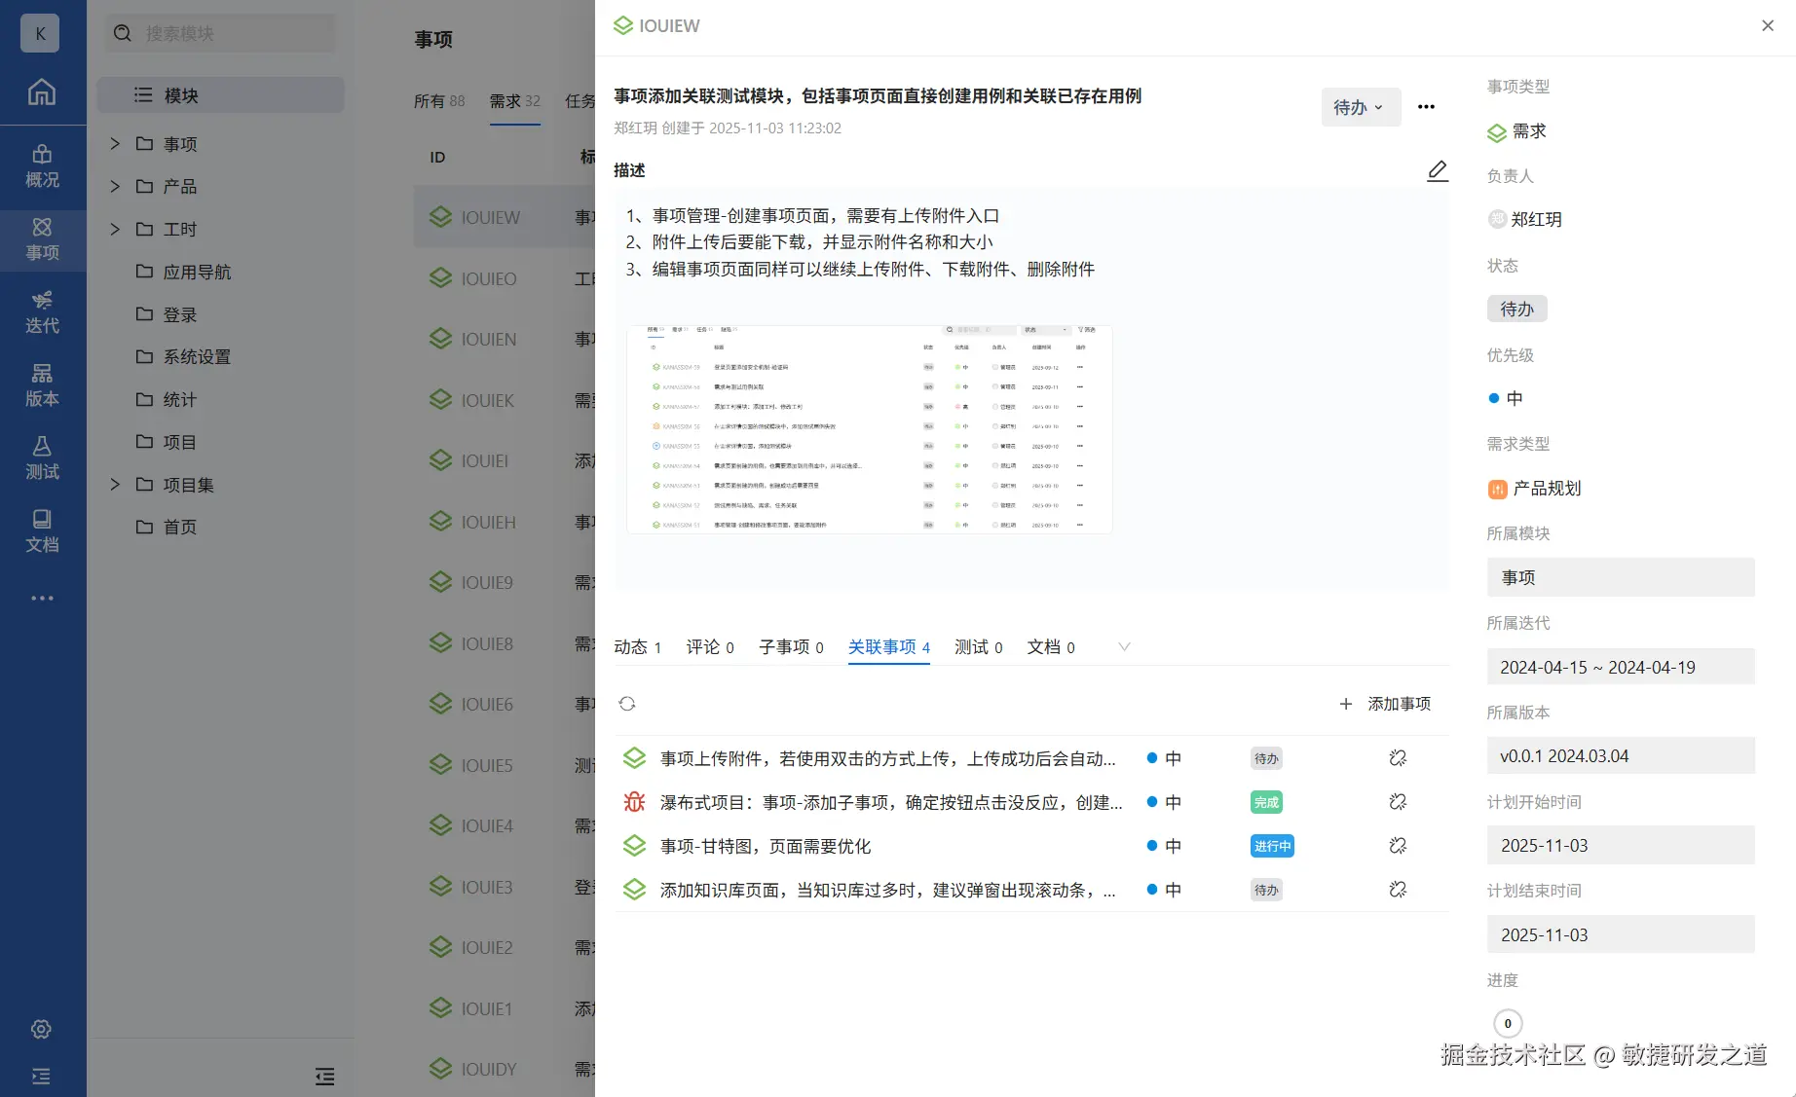
Task: Open settings gear in the sidebar
Action: point(41,1029)
